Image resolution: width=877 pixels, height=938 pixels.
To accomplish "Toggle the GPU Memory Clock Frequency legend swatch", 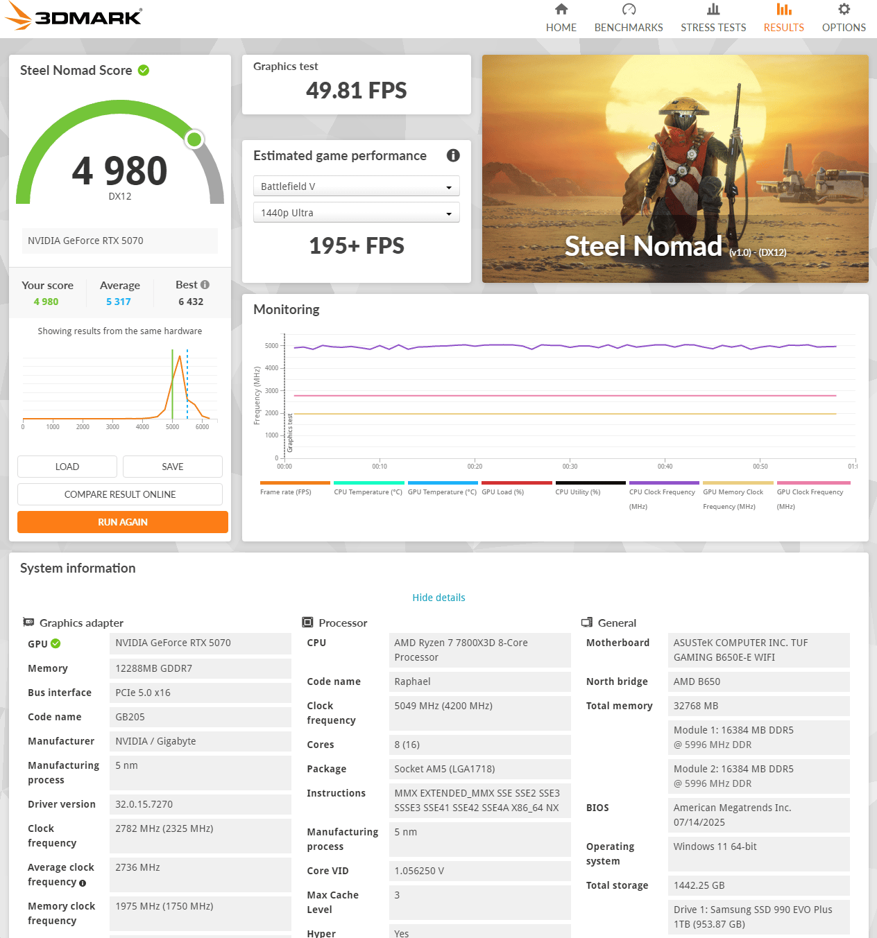I will 738,483.
